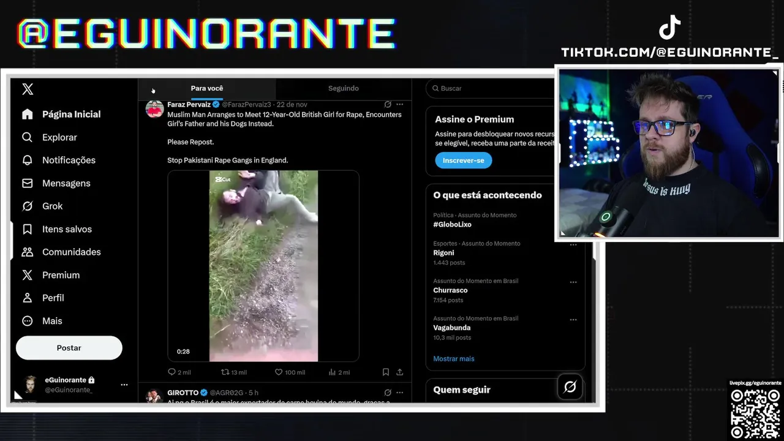The height and width of the screenshot is (441, 784).
Task: Open the Grok sidebar icon
Action: pos(27,206)
